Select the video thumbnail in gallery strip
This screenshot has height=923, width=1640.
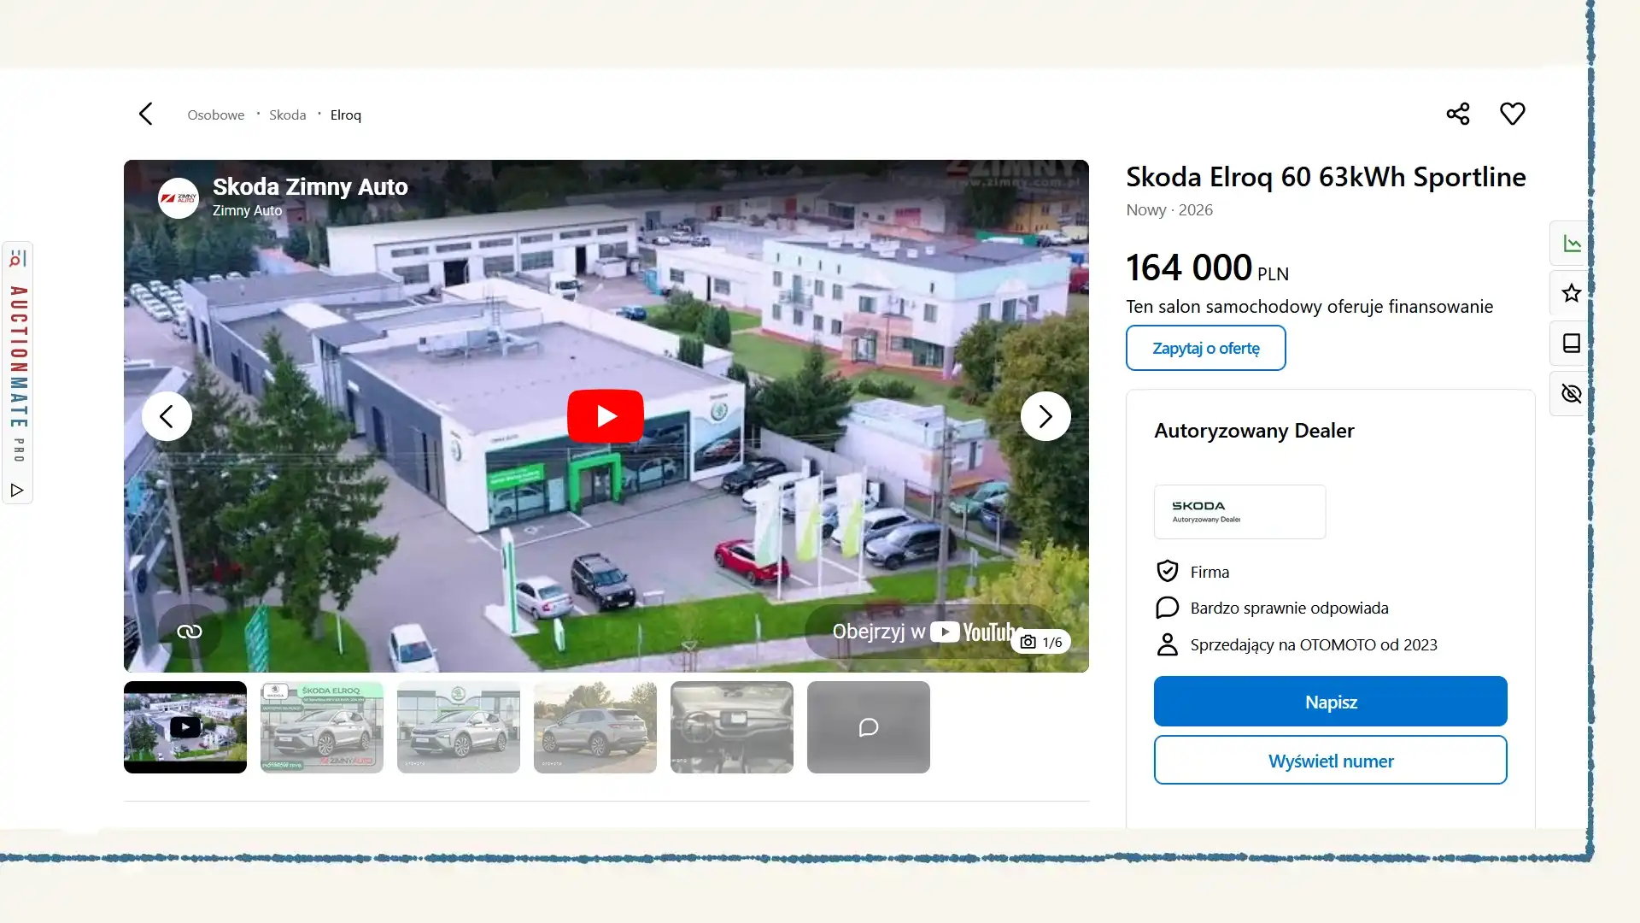coord(185,727)
